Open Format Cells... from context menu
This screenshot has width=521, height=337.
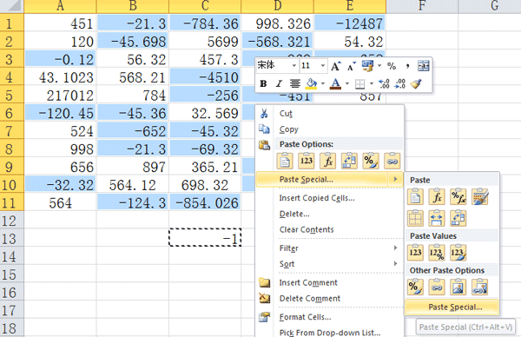(x=305, y=317)
